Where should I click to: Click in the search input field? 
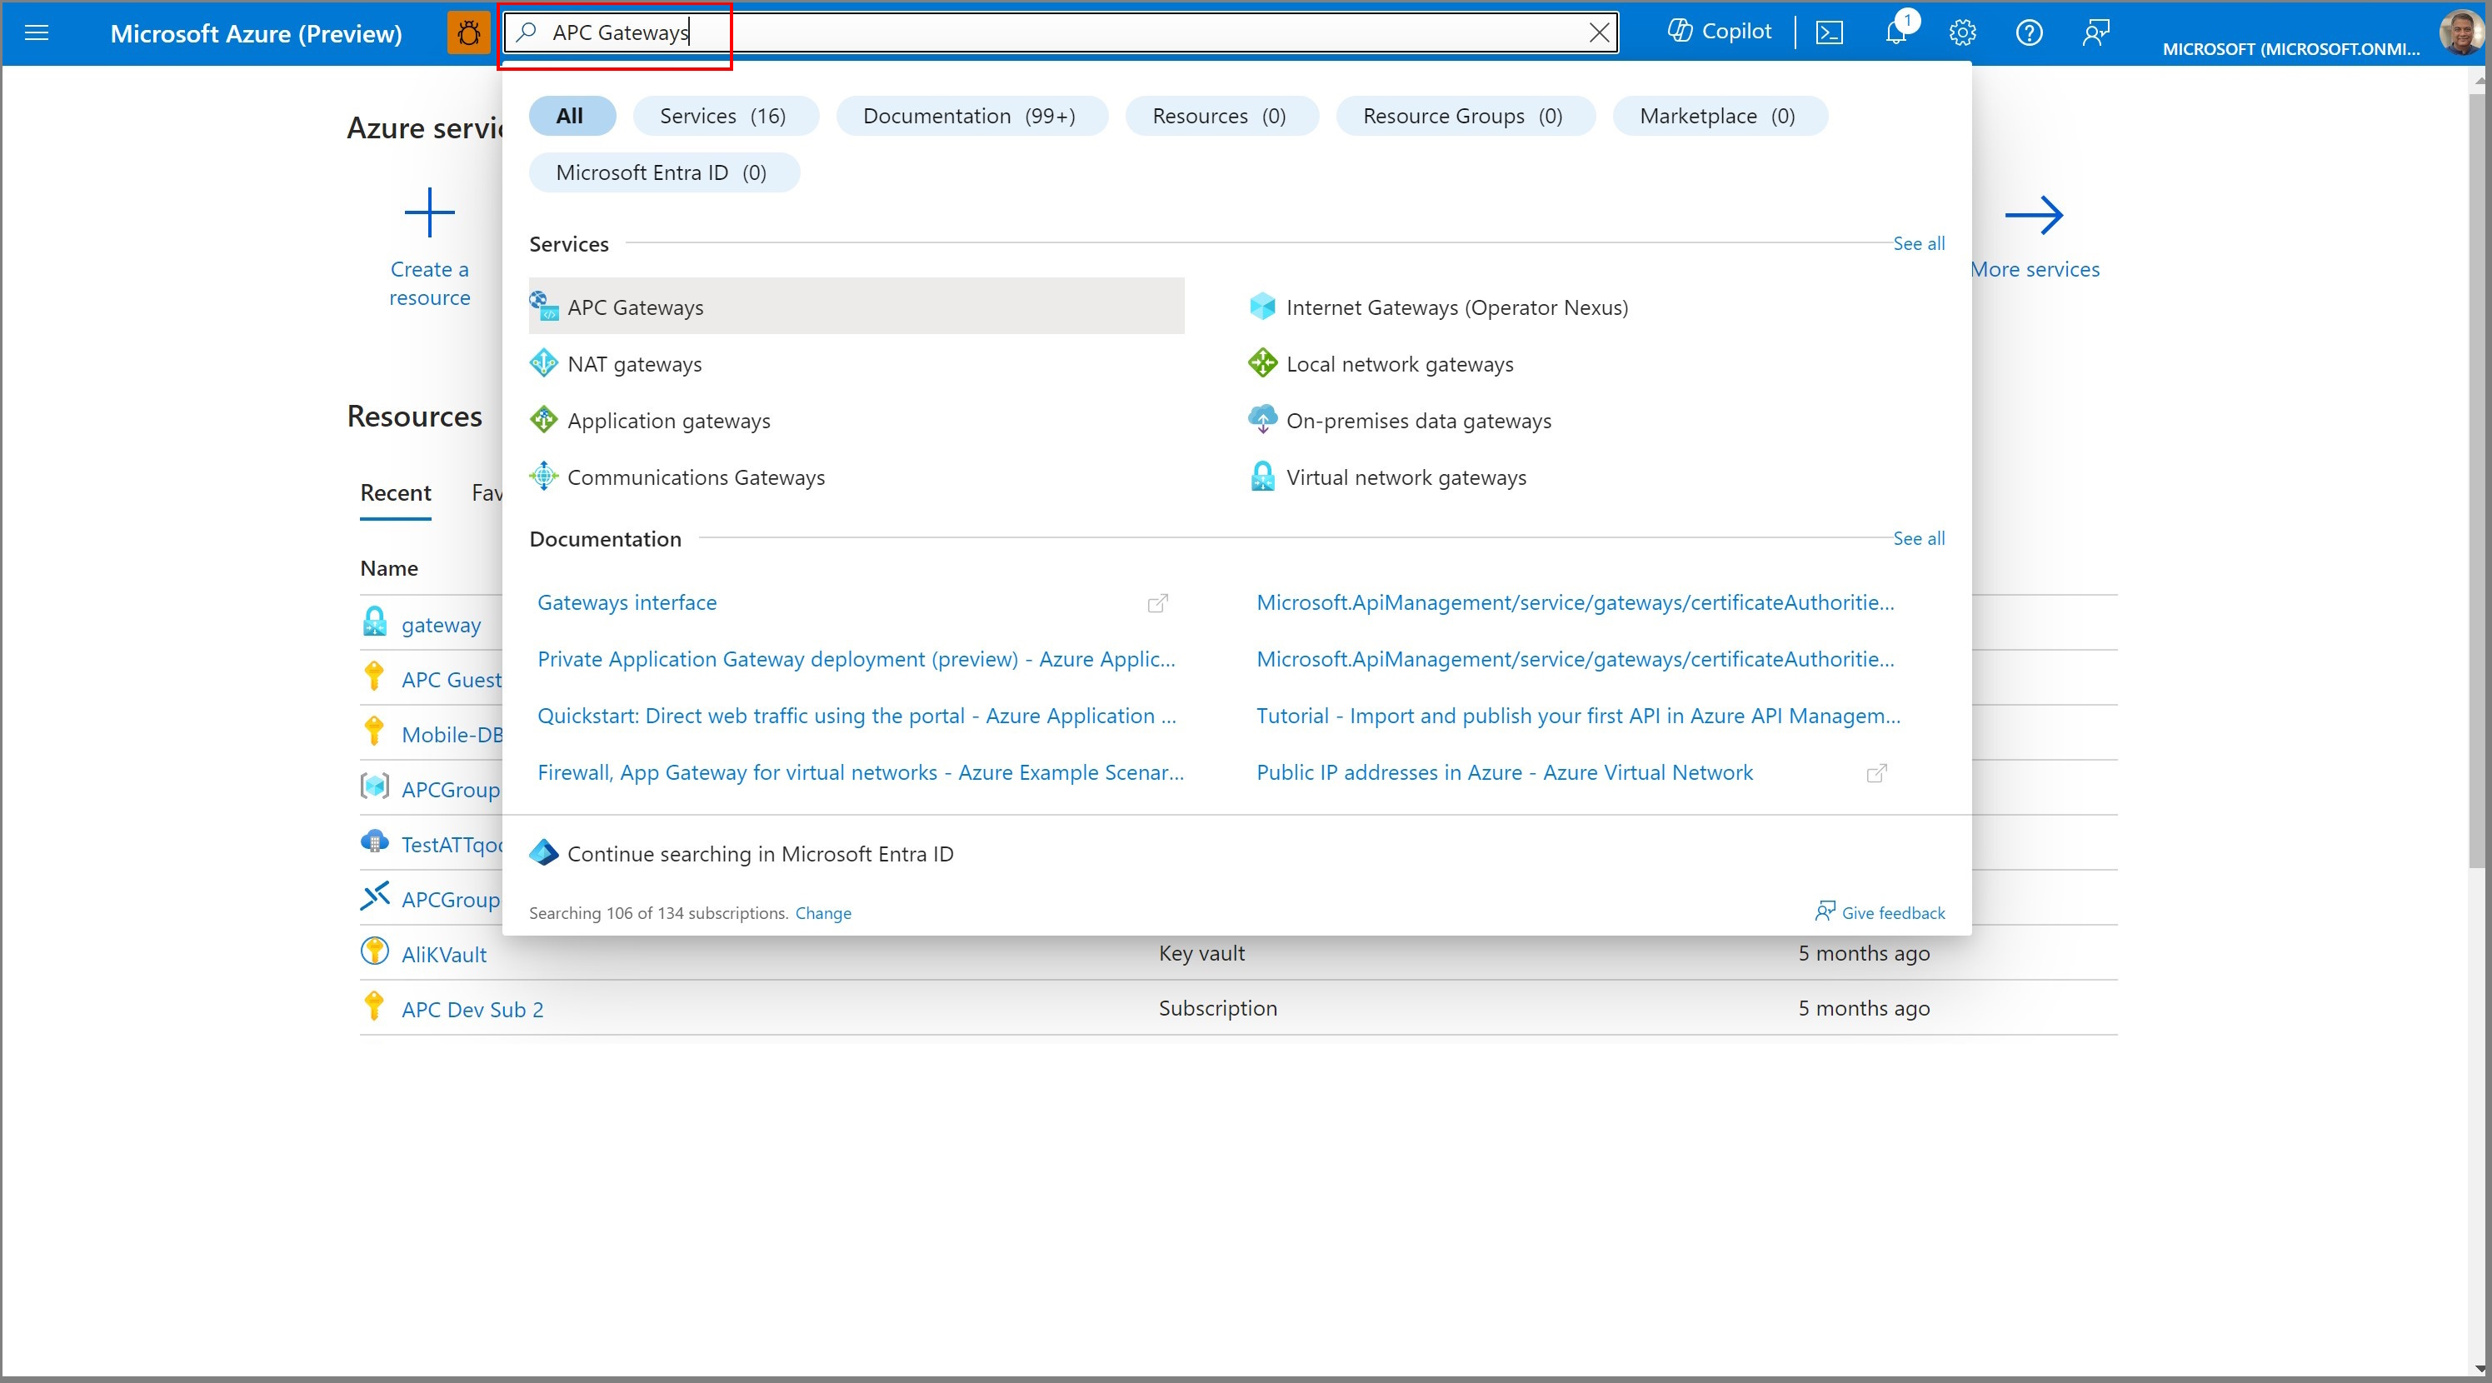coord(1061,32)
